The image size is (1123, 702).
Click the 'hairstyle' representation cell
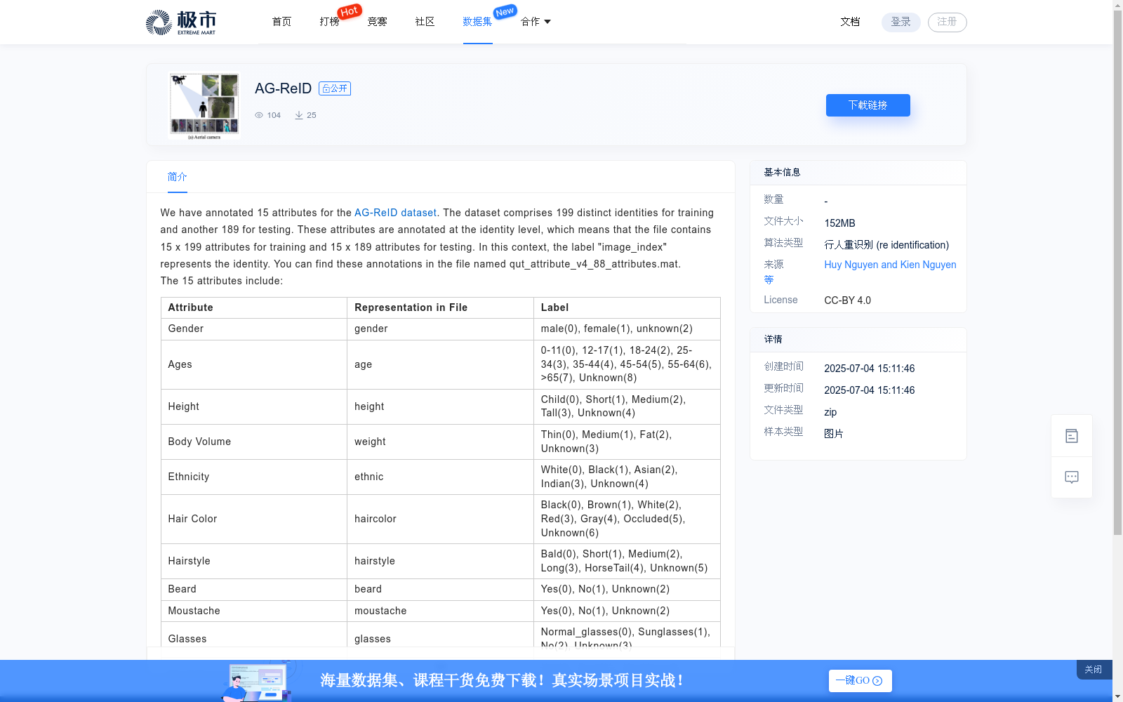440,561
